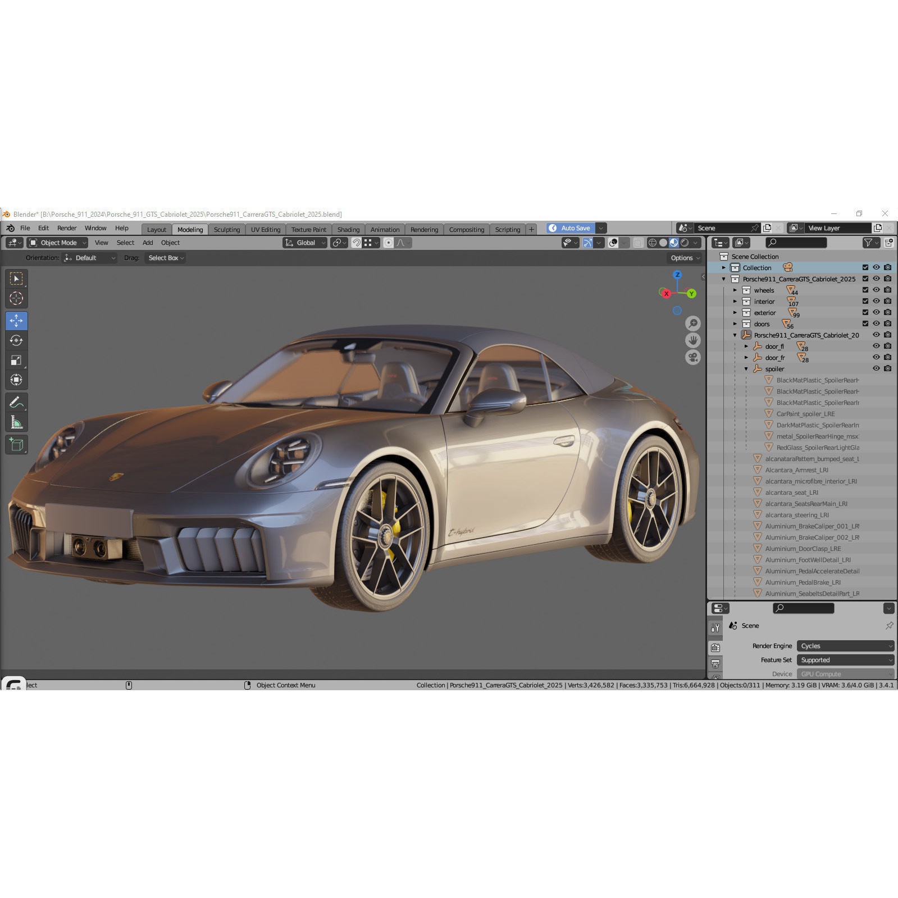Viewport: 898px width, 898px height.
Task: Select CarPaint_spoiler_LRE mesh in outliner
Action: click(x=805, y=414)
